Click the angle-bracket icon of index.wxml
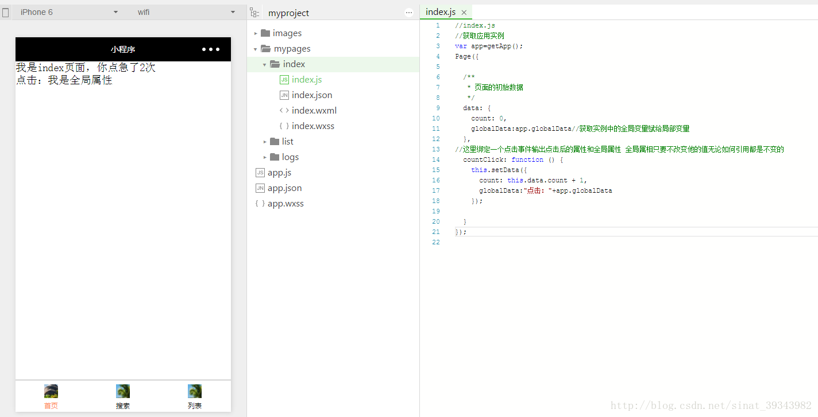Screen dimensions: 818x417 coord(284,111)
